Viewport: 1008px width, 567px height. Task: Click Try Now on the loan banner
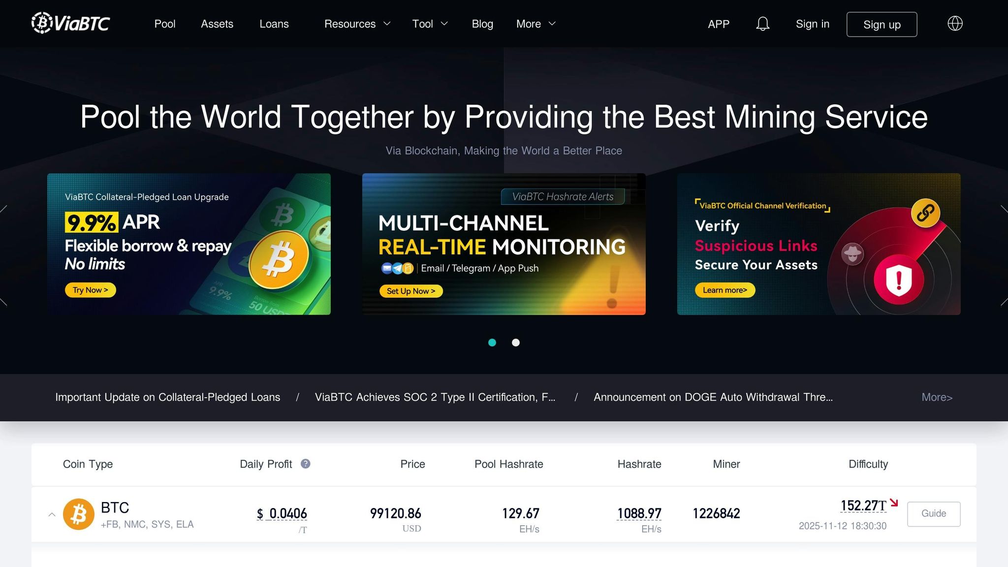pos(90,290)
